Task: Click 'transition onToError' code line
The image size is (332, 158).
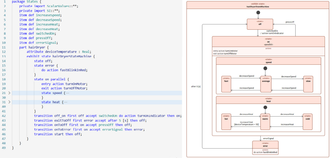Action: (x=89, y=129)
